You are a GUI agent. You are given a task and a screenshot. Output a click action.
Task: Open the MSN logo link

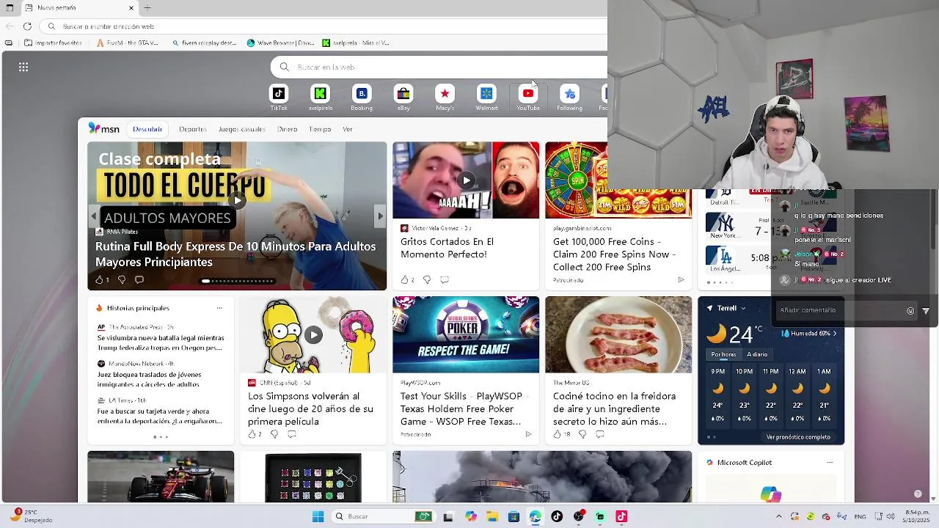click(103, 128)
